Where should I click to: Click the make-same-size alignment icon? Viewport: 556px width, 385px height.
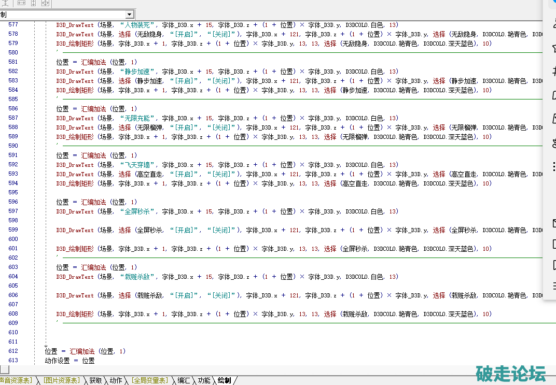(x=45, y=3)
